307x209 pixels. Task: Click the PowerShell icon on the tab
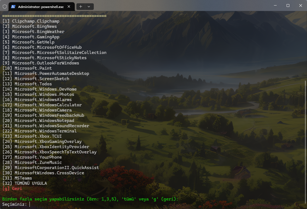13,7
